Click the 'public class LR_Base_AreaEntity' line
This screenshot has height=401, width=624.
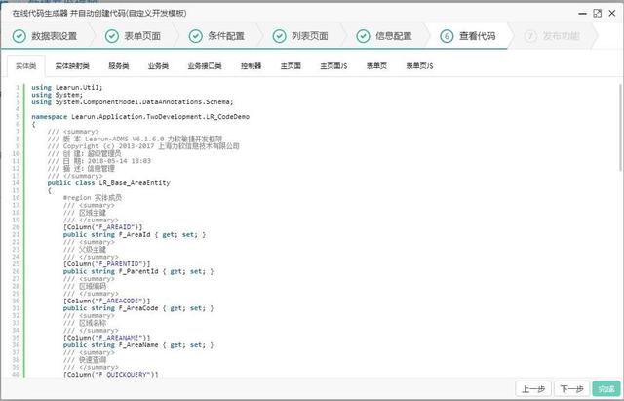tap(108, 183)
